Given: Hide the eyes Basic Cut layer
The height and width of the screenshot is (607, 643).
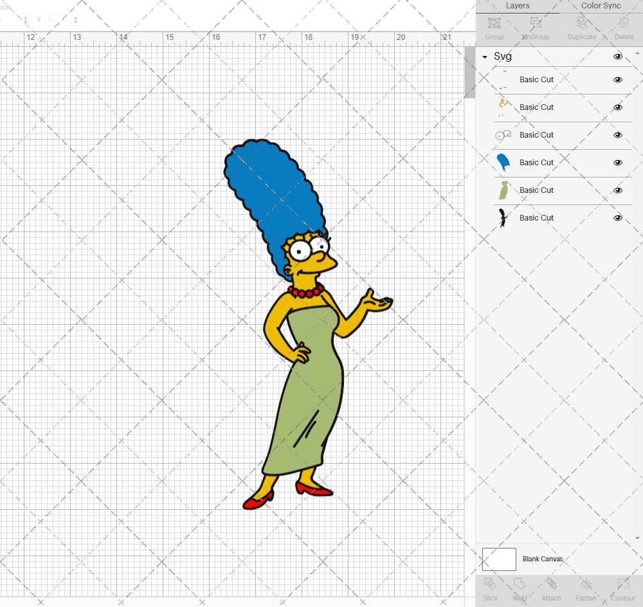Looking at the screenshot, I should coord(617,135).
